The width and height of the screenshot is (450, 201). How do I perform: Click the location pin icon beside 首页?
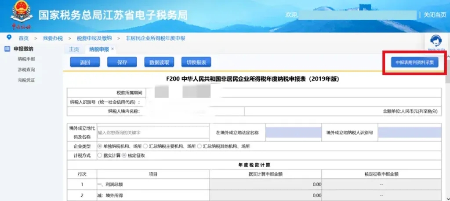tap(10, 38)
